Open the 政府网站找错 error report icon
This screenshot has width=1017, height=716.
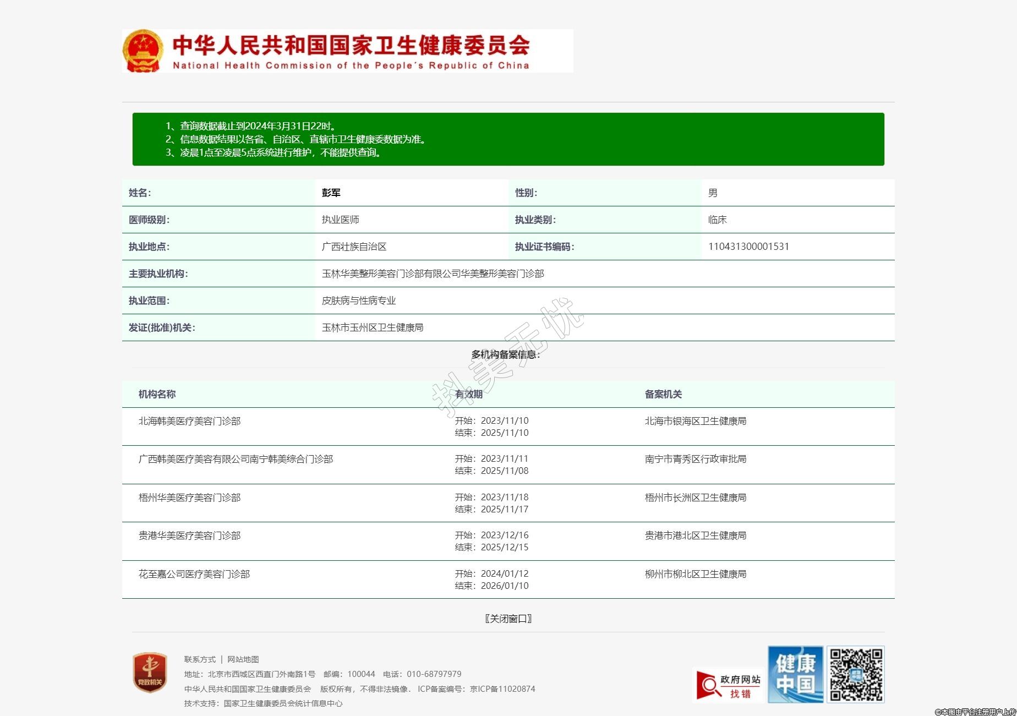pyautogui.click(x=729, y=685)
